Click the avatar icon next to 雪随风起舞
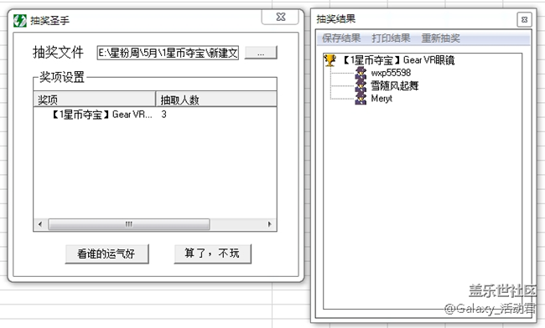Image resolution: width=545 pixels, height=328 pixels. (x=361, y=85)
